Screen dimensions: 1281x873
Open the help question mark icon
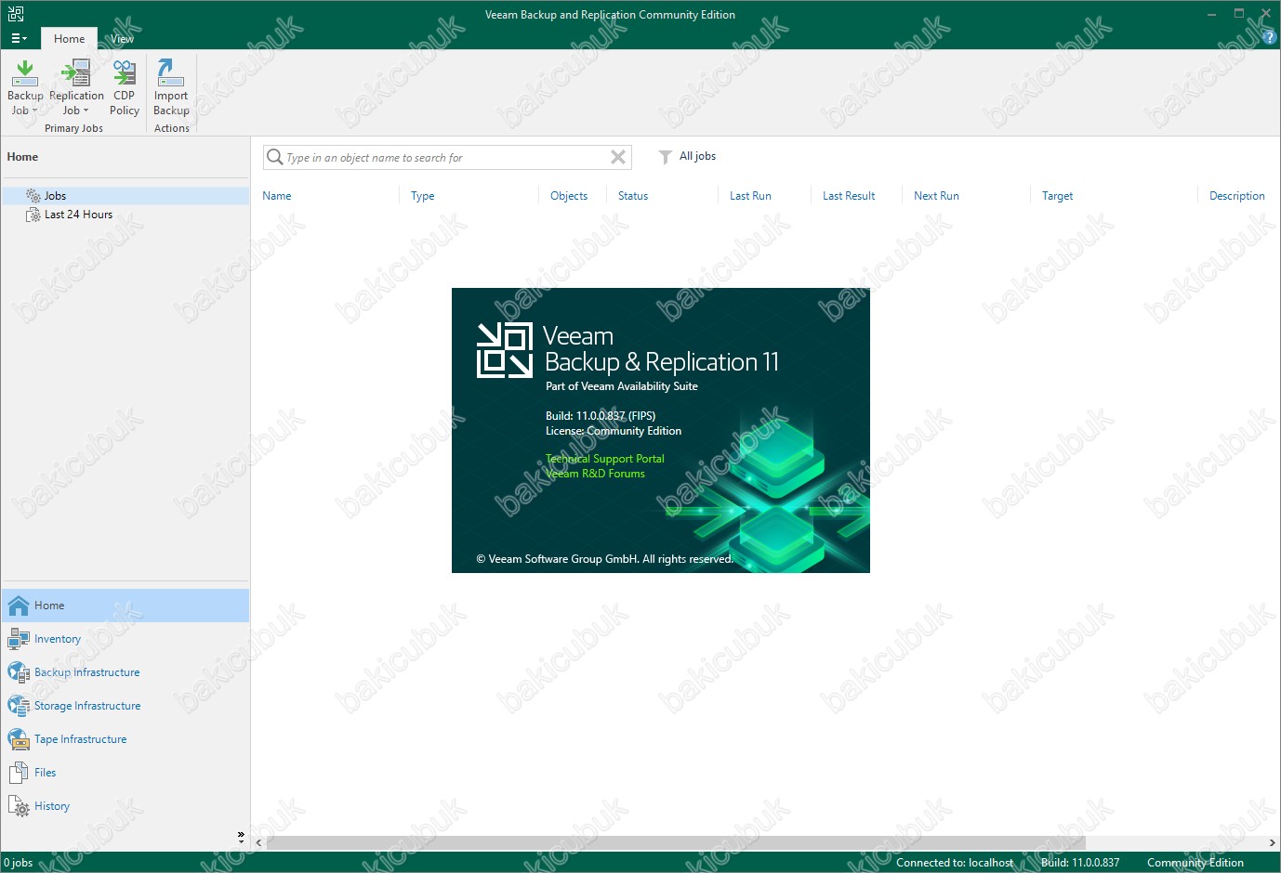coord(1270,38)
